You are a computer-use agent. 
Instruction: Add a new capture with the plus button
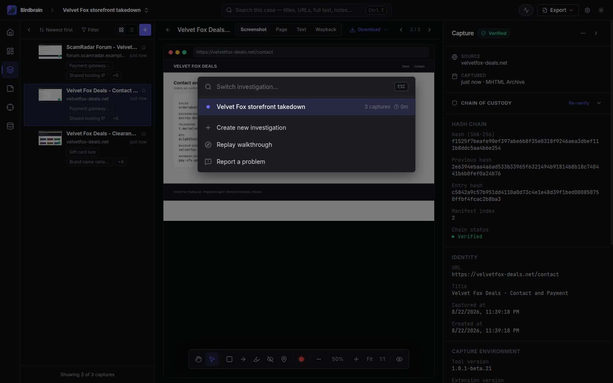click(x=145, y=30)
